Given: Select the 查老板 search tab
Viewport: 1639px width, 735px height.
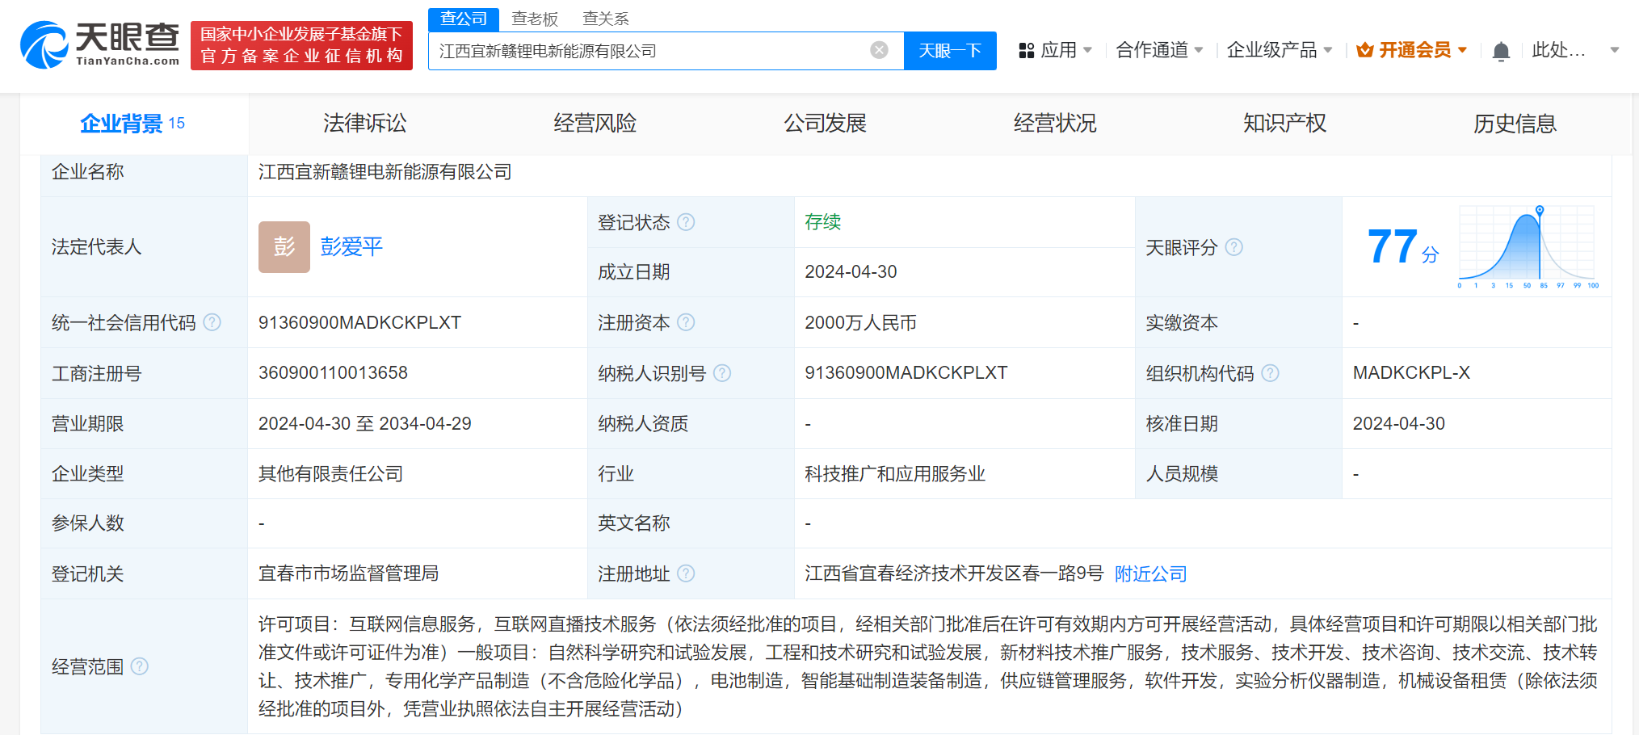Looking at the screenshot, I should [x=535, y=18].
